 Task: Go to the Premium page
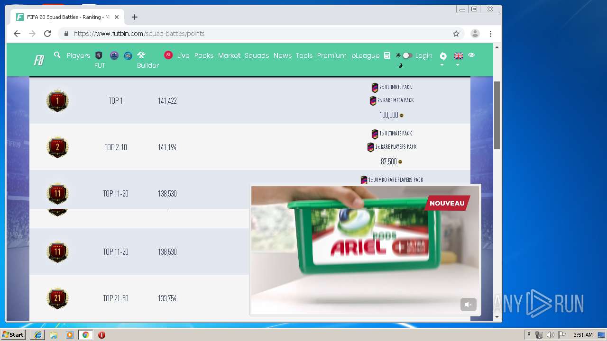332,55
